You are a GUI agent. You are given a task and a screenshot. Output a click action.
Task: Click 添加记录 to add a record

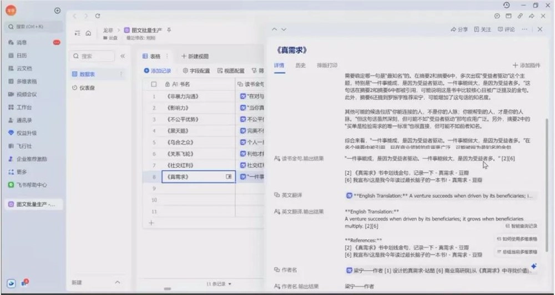[x=158, y=71]
